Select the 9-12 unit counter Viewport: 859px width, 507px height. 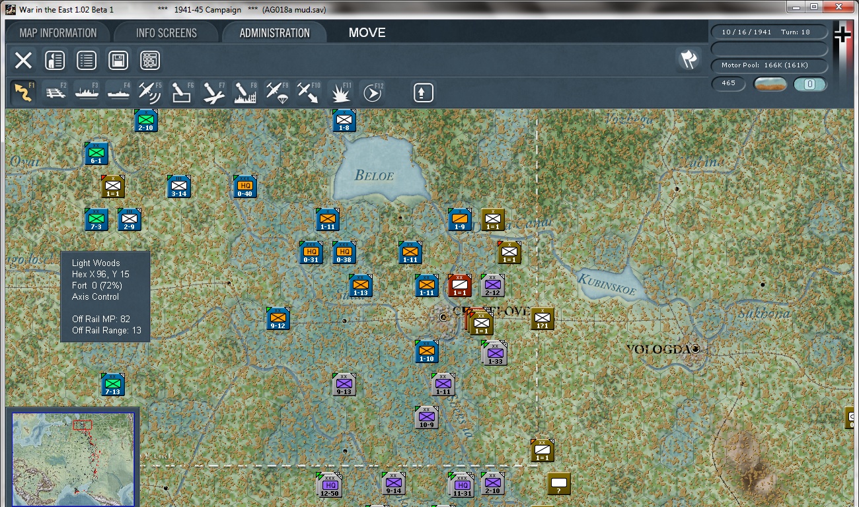pos(278,319)
